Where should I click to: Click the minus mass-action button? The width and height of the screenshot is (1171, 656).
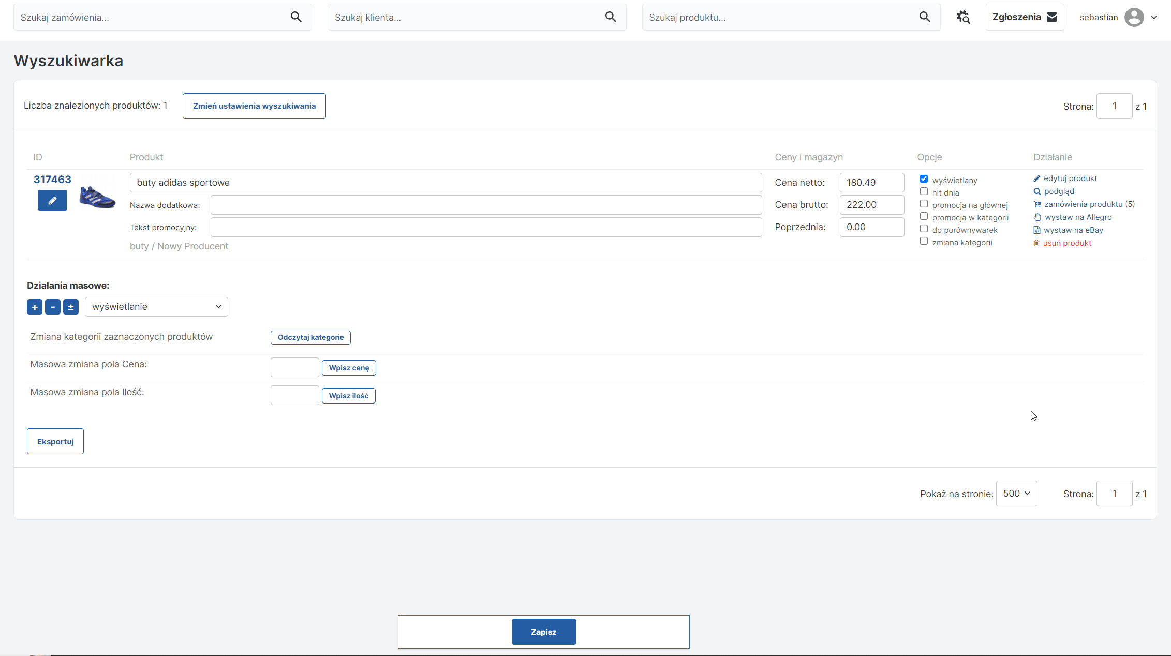pyautogui.click(x=53, y=307)
